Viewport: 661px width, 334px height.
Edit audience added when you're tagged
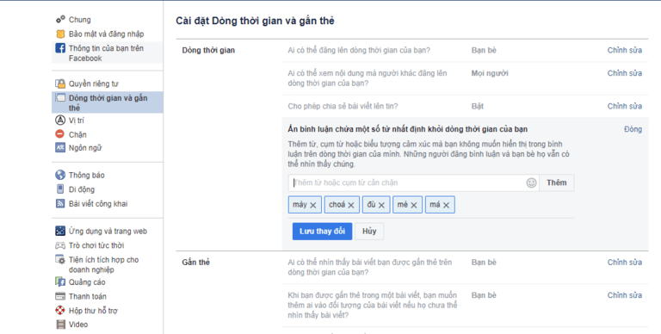[x=624, y=295]
